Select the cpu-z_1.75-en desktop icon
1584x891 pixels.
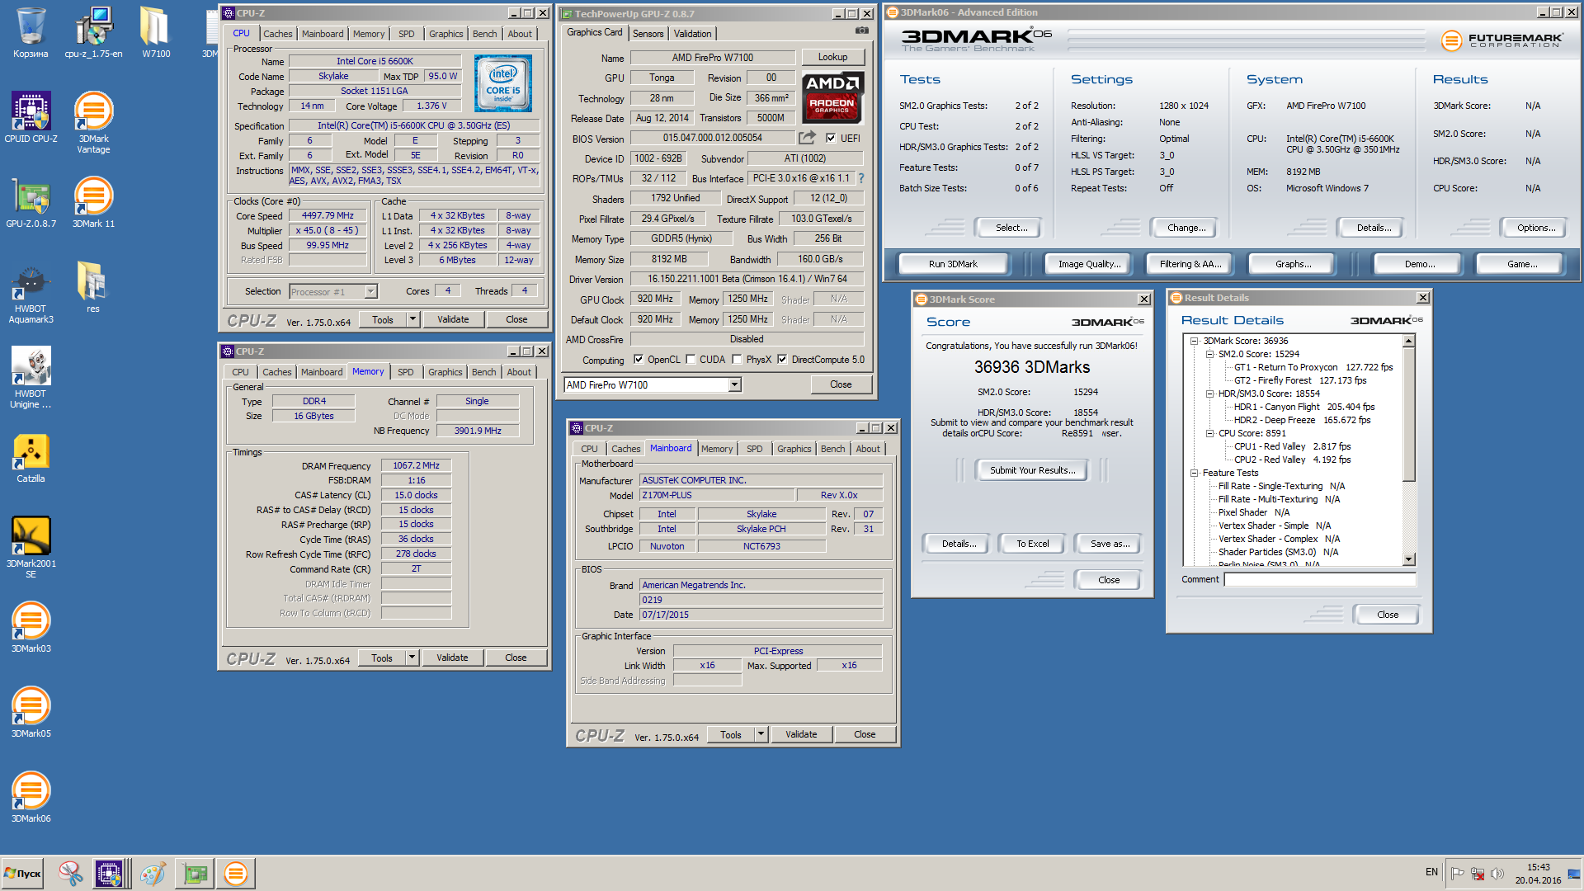pos(93,33)
